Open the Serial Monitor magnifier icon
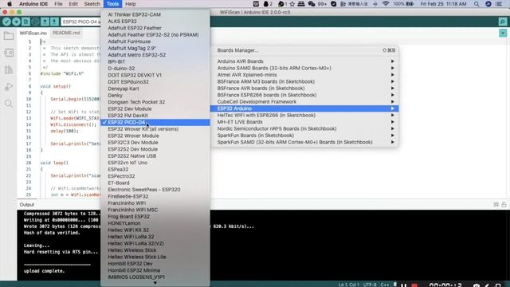Image resolution: width=510 pixels, height=287 pixels. (x=503, y=22)
